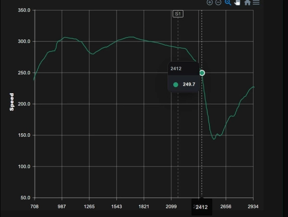Click the tooltip value 249.7
The width and height of the screenshot is (288, 217).
pyautogui.click(x=189, y=84)
